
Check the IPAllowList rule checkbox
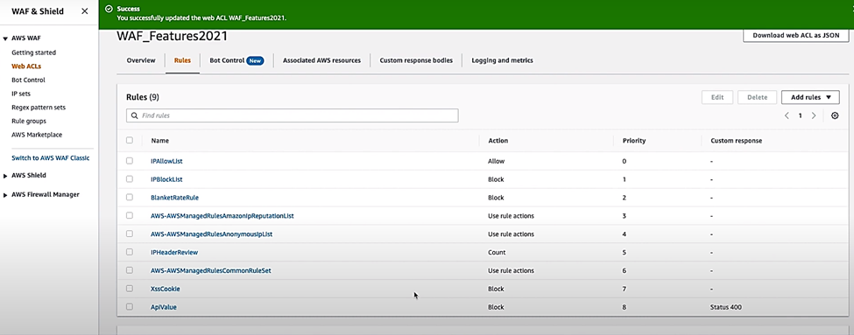click(x=130, y=161)
